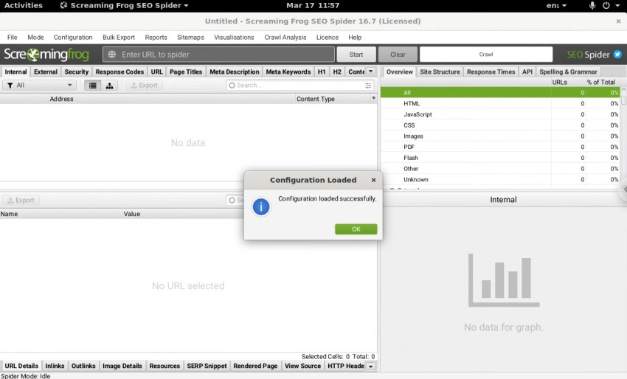Image resolution: width=627 pixels, height=379 pixels.
Task: Open the Bulk Export menu
Action: coord(119,37)
